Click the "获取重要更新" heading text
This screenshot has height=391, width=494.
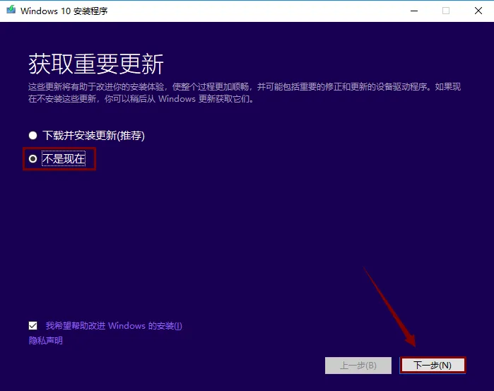tap(96, 64)
